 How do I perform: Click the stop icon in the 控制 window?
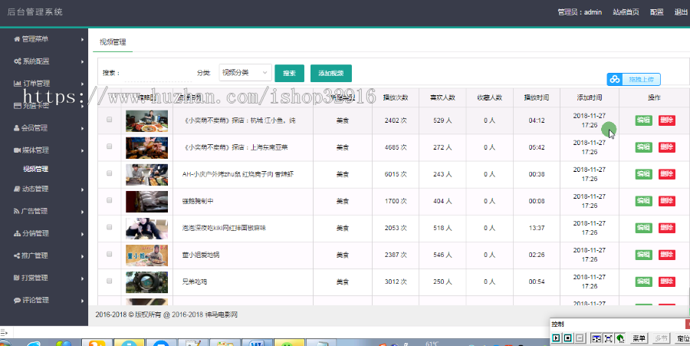[x=567, y=338]
